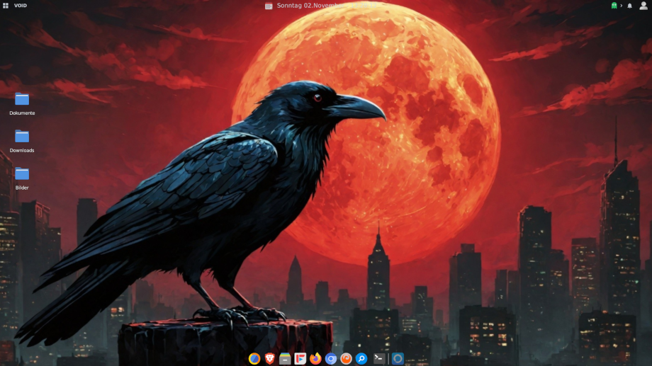Open Firefox from the dock
The height and width of the screenshot is (366, 652).
click(316, 359)
